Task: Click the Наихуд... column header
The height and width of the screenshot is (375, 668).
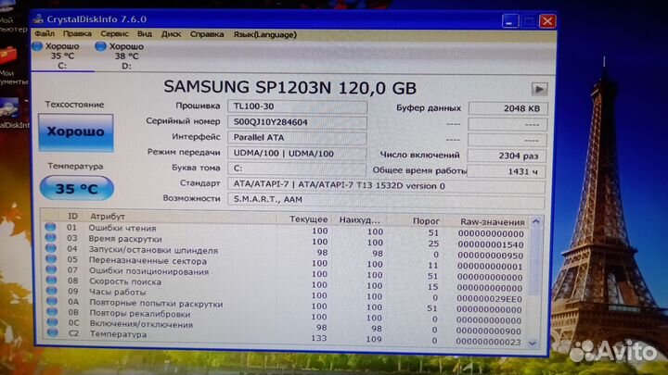Action: 359,219
